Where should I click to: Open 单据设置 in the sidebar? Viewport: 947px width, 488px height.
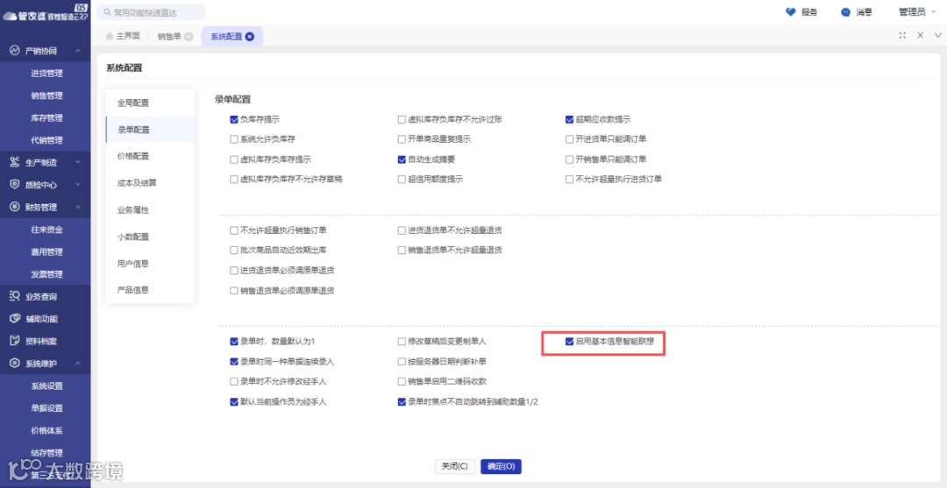pos(46,407)
